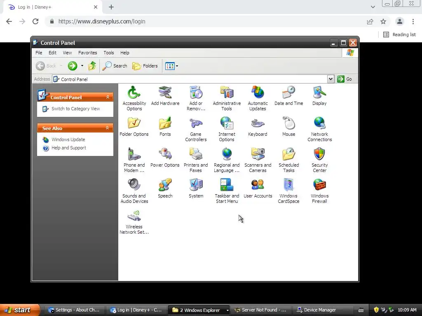Image resolution: width=422 pixels, height=316 pixels.
Task: Open the Views dropdown button
Action: point(171,66)
